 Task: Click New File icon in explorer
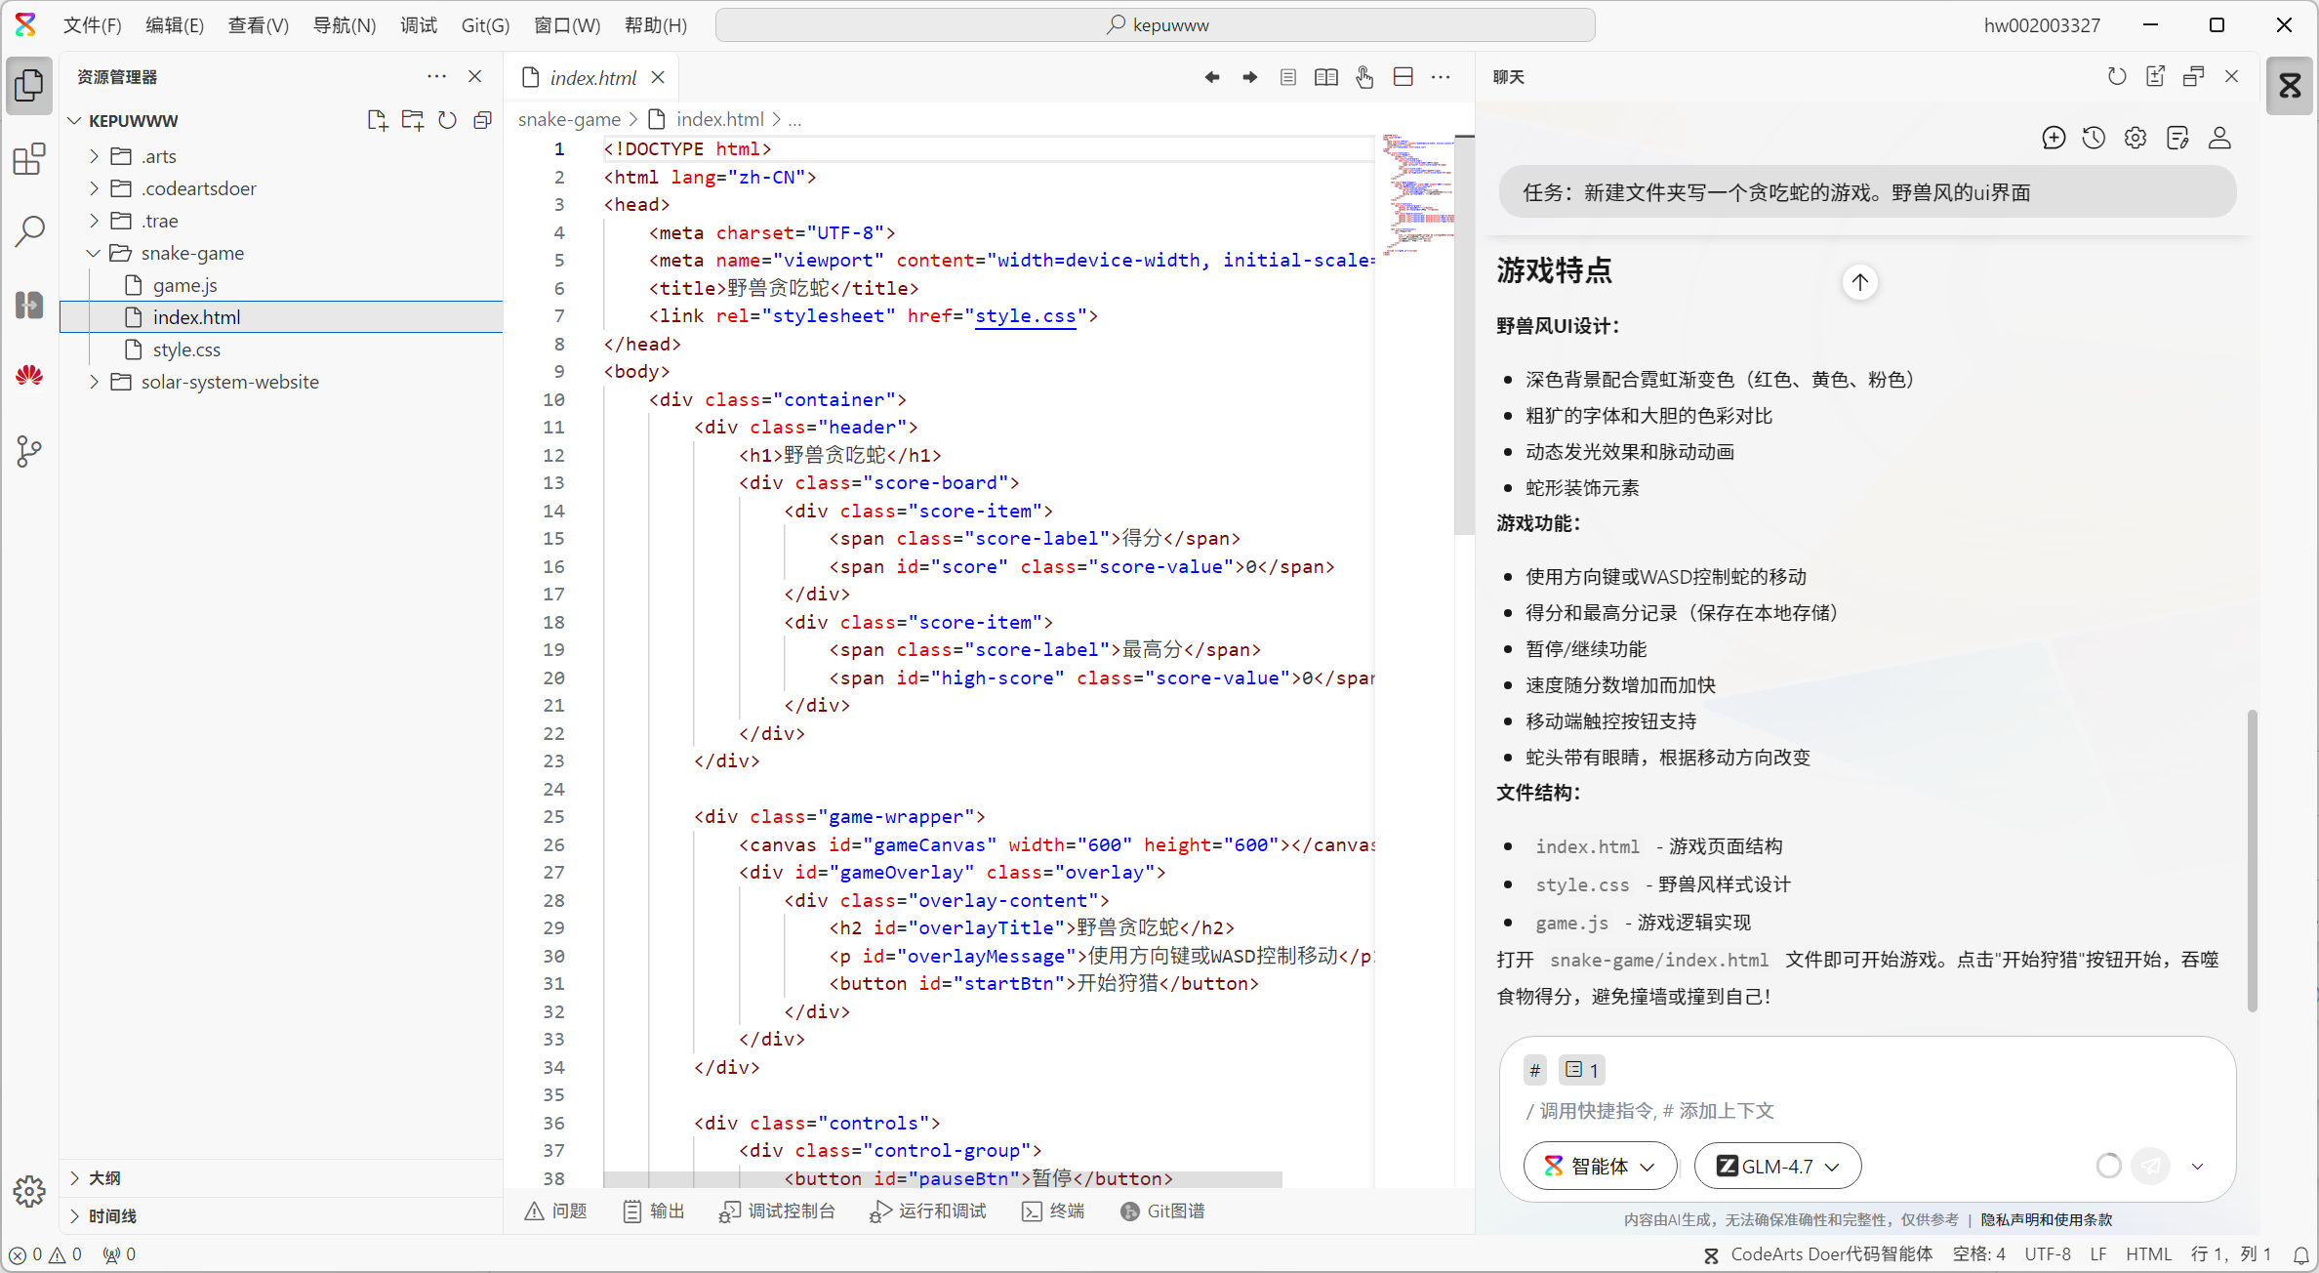[x=377, y=120]
